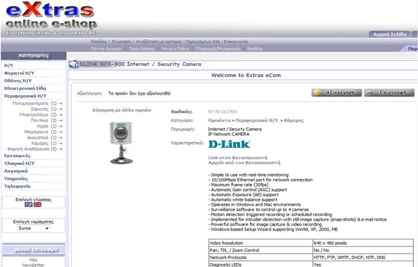Click arrow icon next to Ηχεία
The image size is (418, 267).
pos(61,126)
